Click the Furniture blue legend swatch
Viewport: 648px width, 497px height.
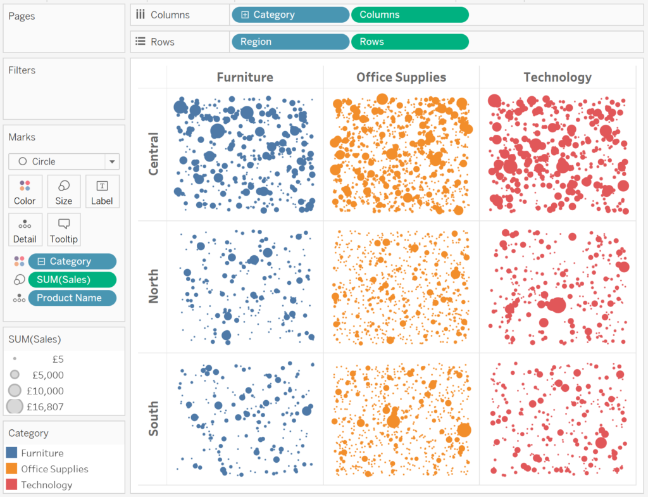click(11, 452)
